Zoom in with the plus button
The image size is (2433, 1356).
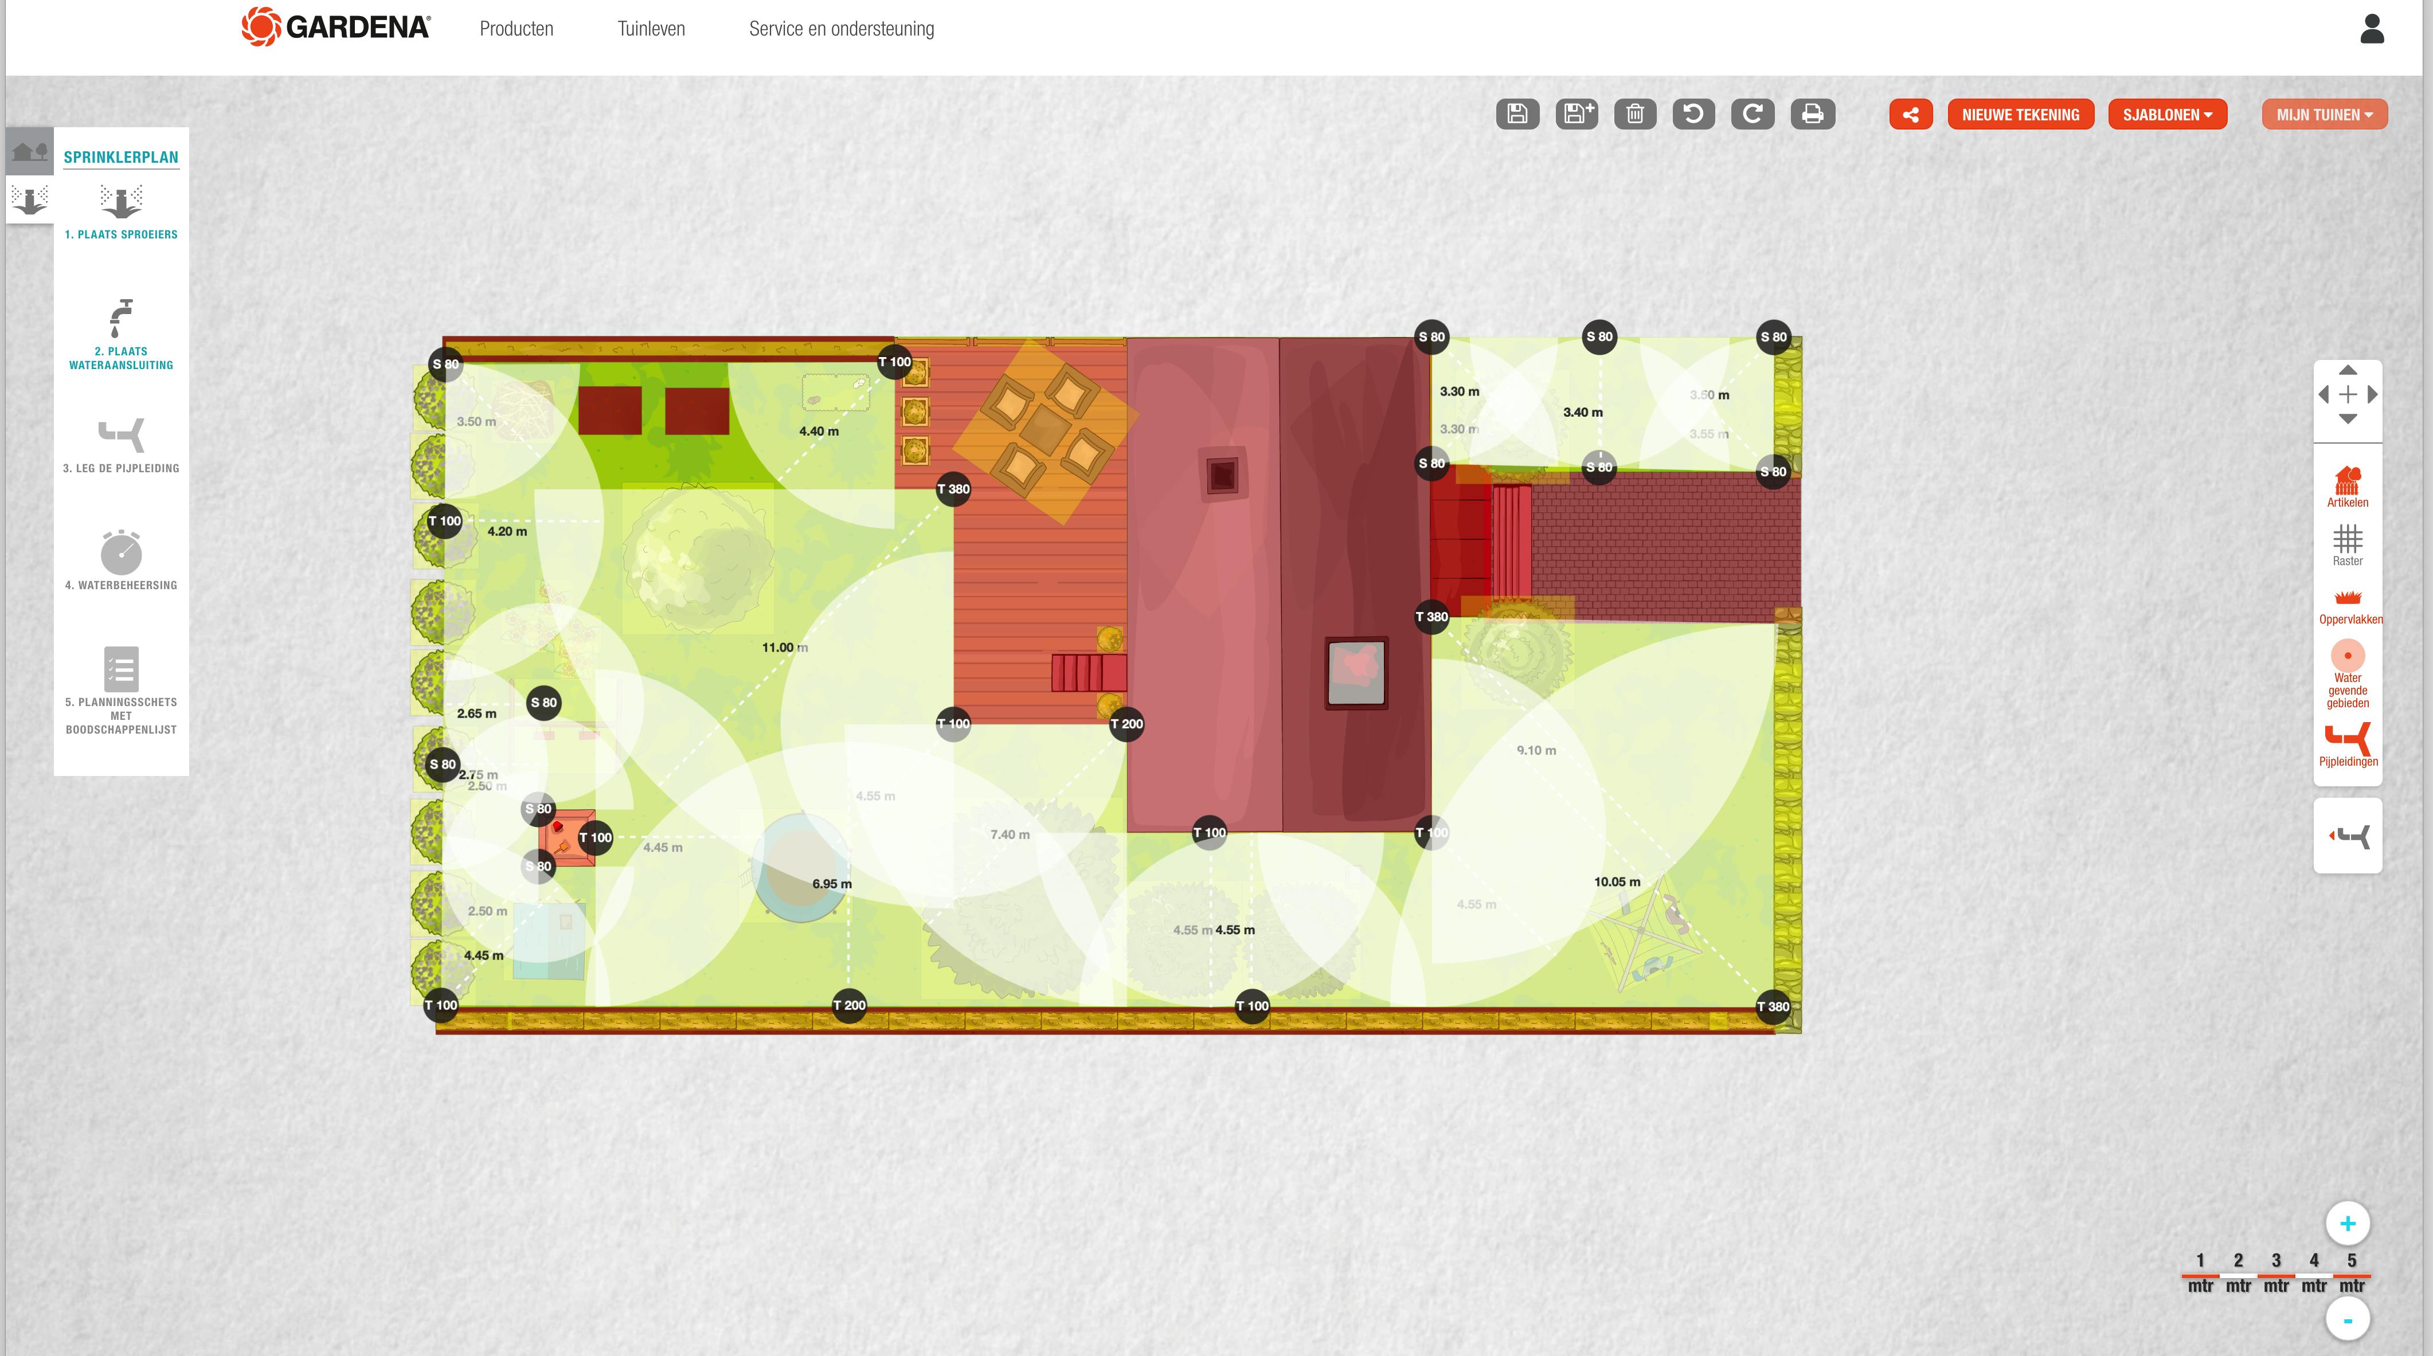(x=2347, y=1224)
